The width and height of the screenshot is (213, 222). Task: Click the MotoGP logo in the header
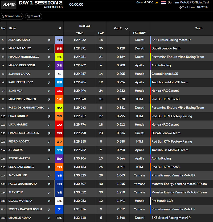coord(9,5)
